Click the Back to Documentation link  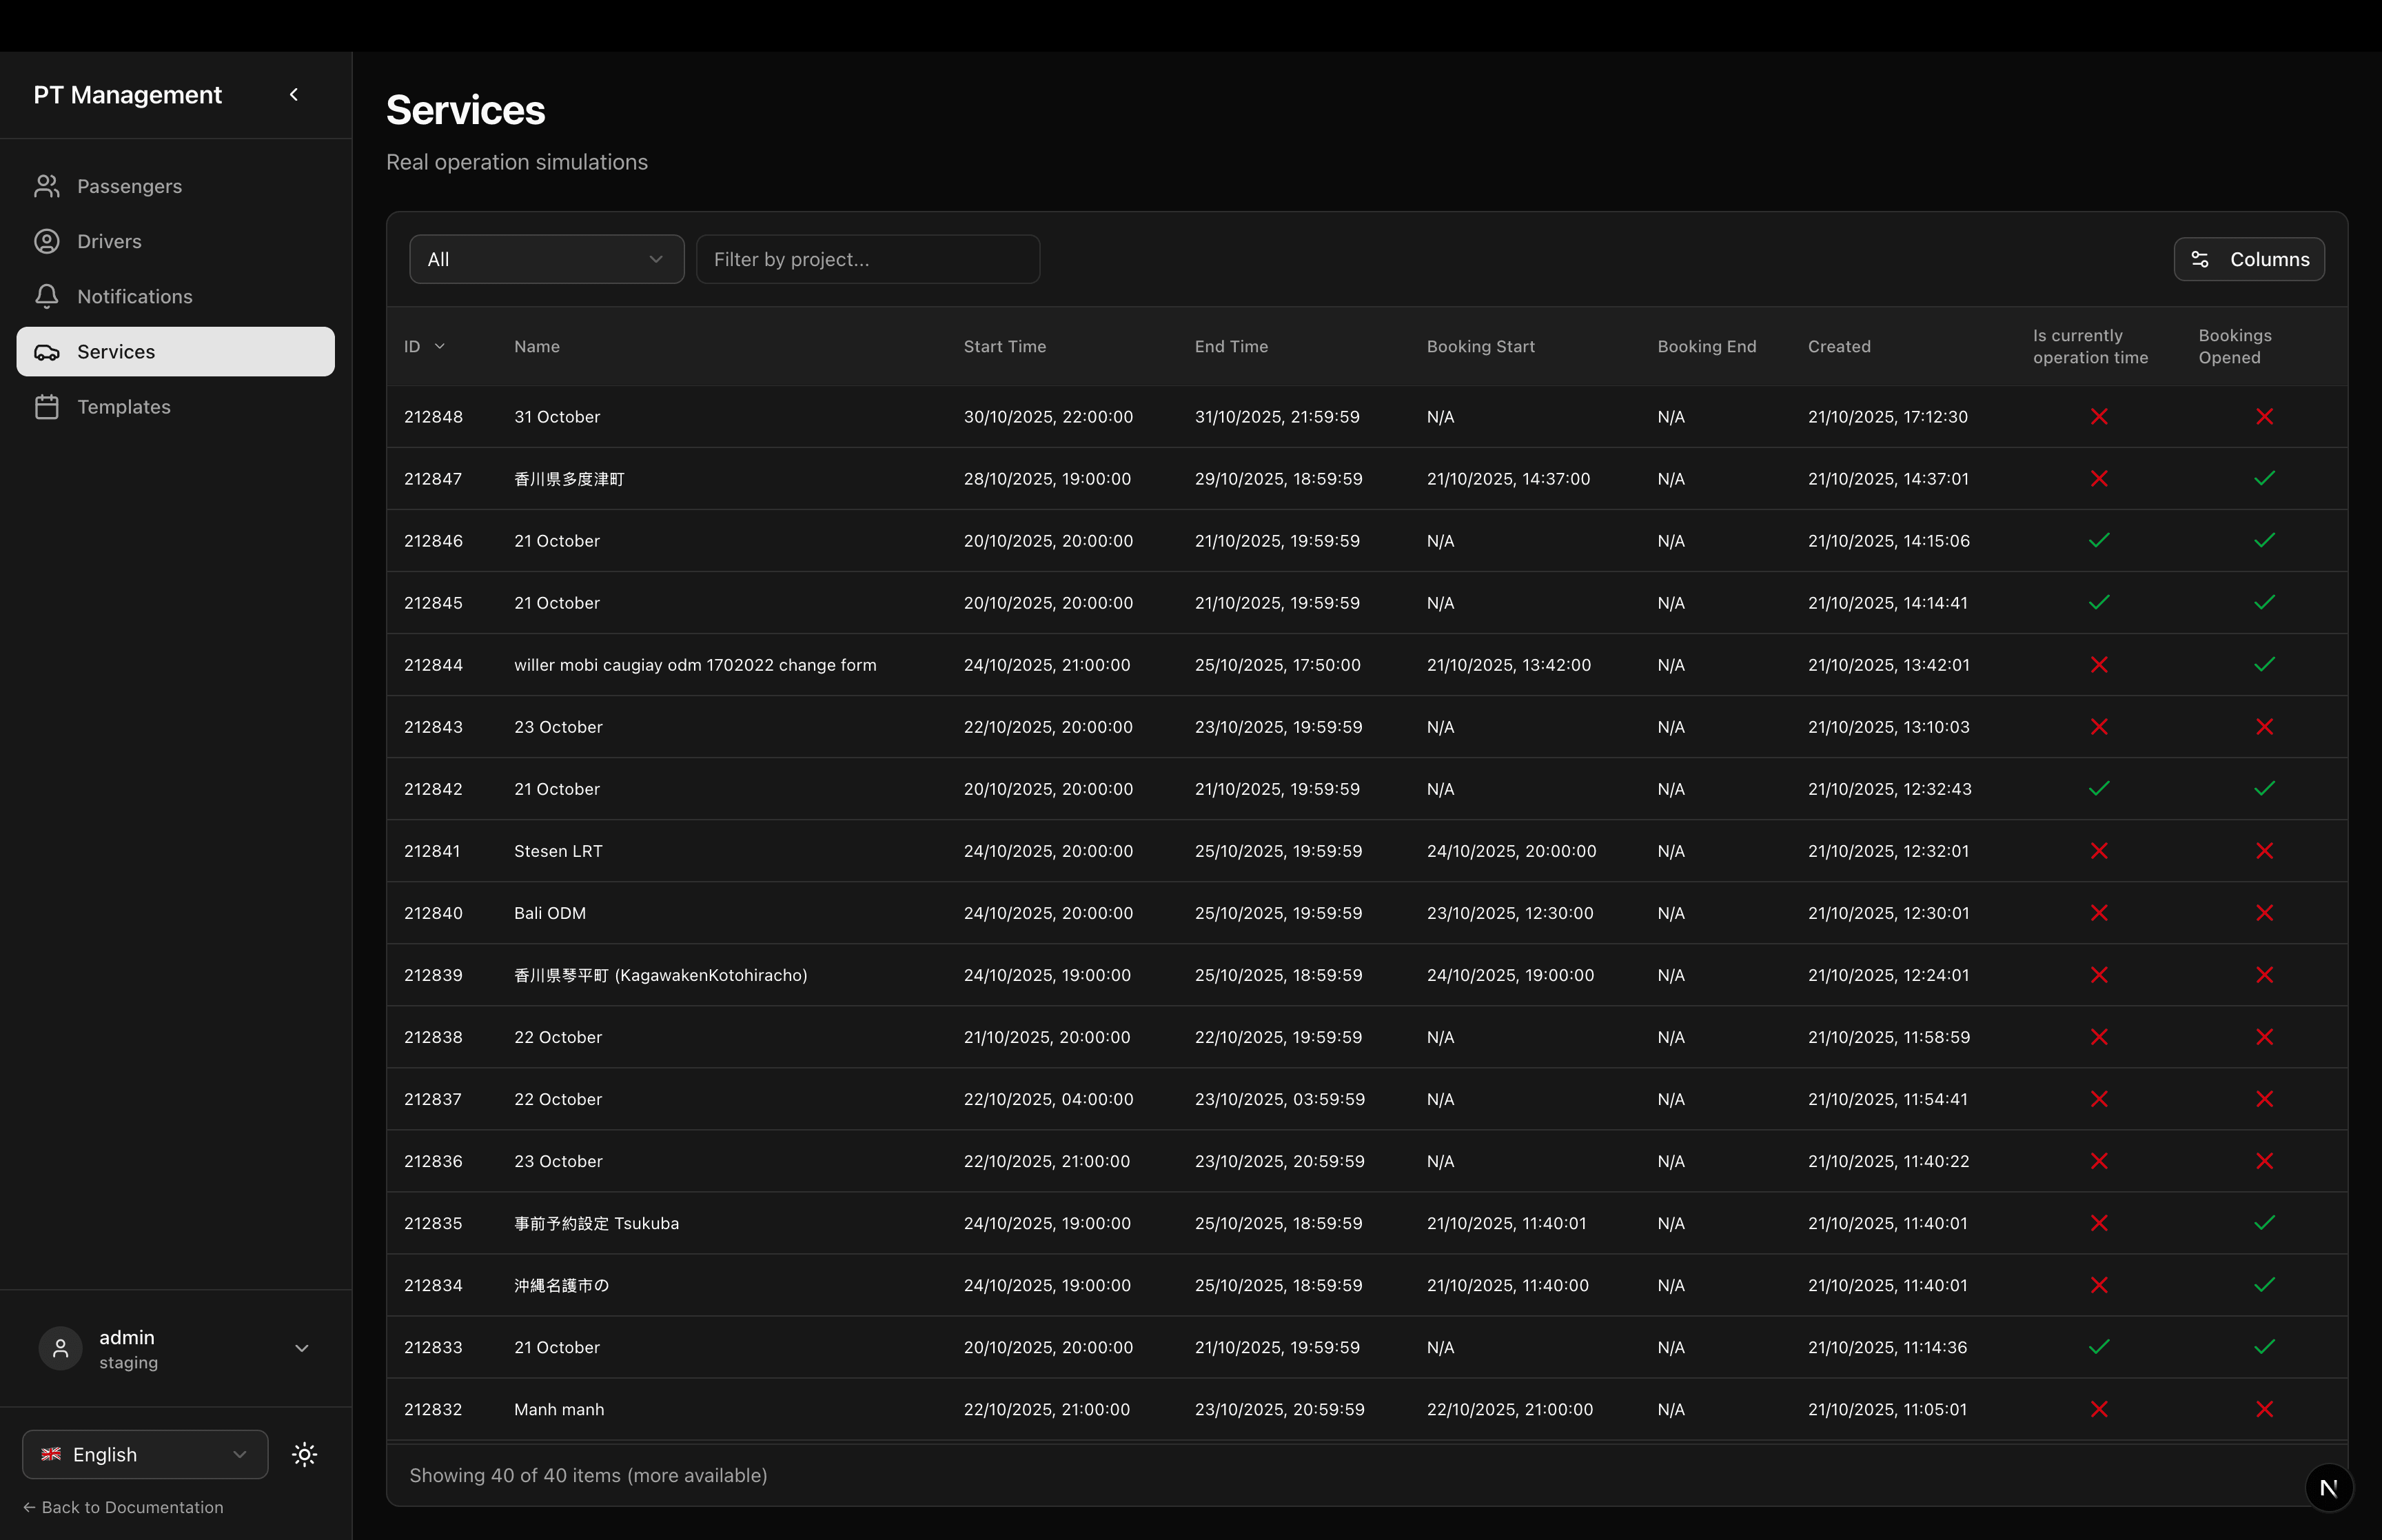(x=124, y=1506)
